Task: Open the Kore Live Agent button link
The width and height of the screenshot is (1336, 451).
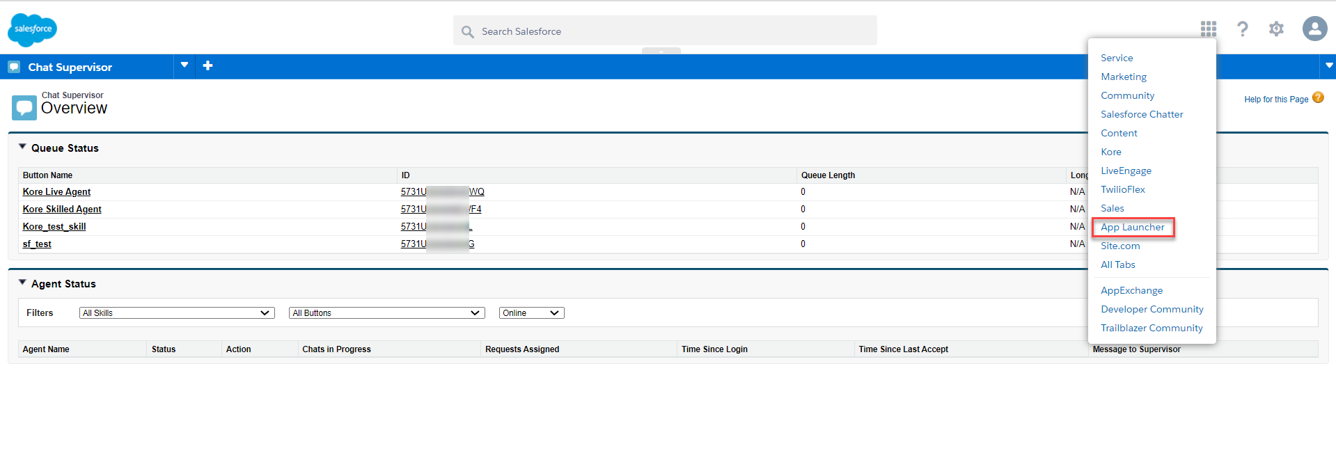Action: pyautogui.click(x=56, y=192)
